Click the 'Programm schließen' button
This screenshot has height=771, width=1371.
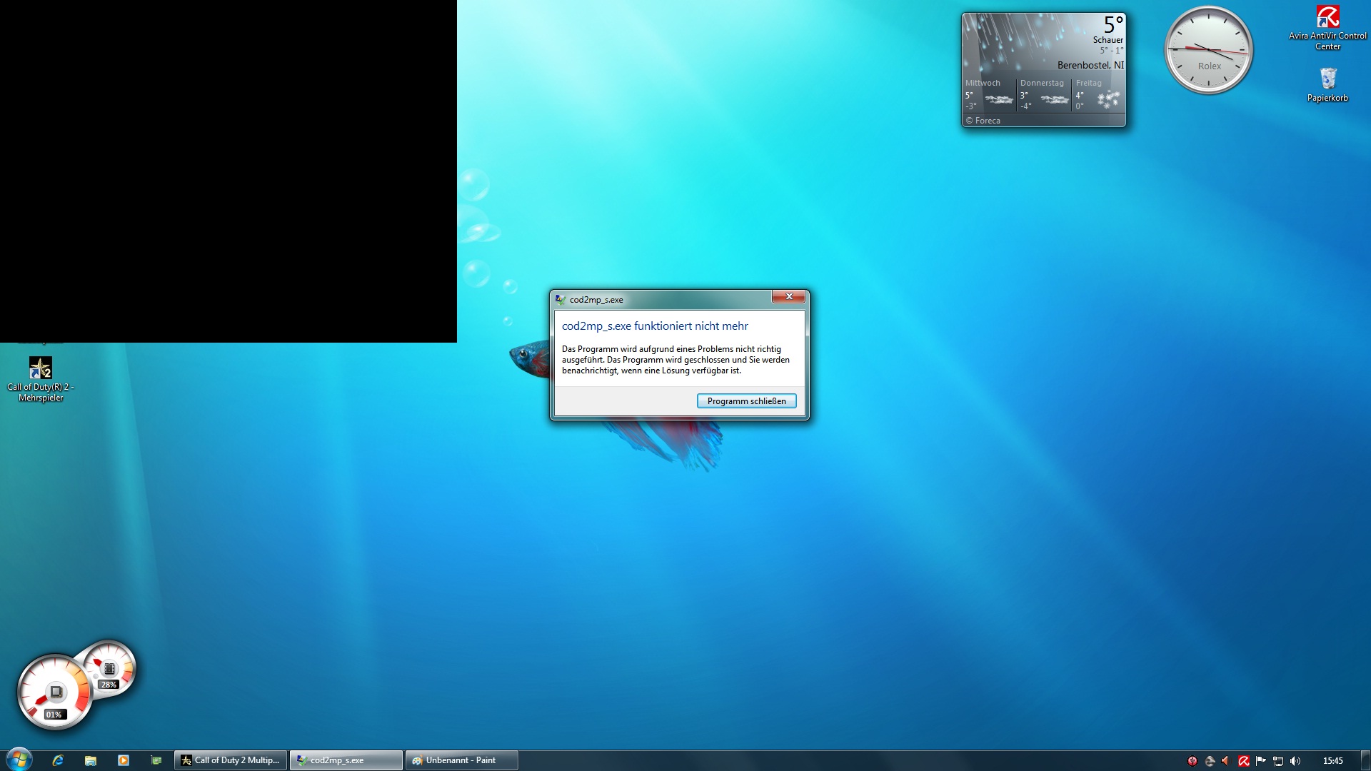746,401
